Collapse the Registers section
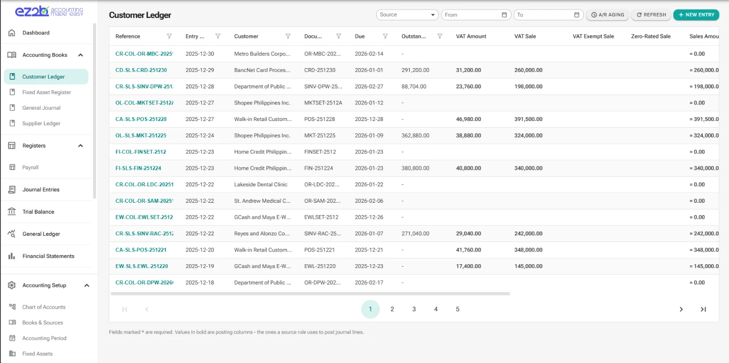The image size is (729, 363). click(x=80, y=146)
